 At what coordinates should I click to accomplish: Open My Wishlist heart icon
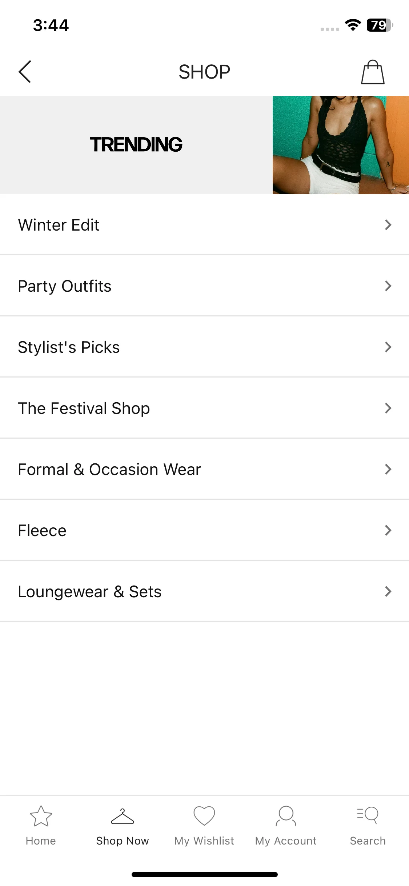click(x=204, y=815)
